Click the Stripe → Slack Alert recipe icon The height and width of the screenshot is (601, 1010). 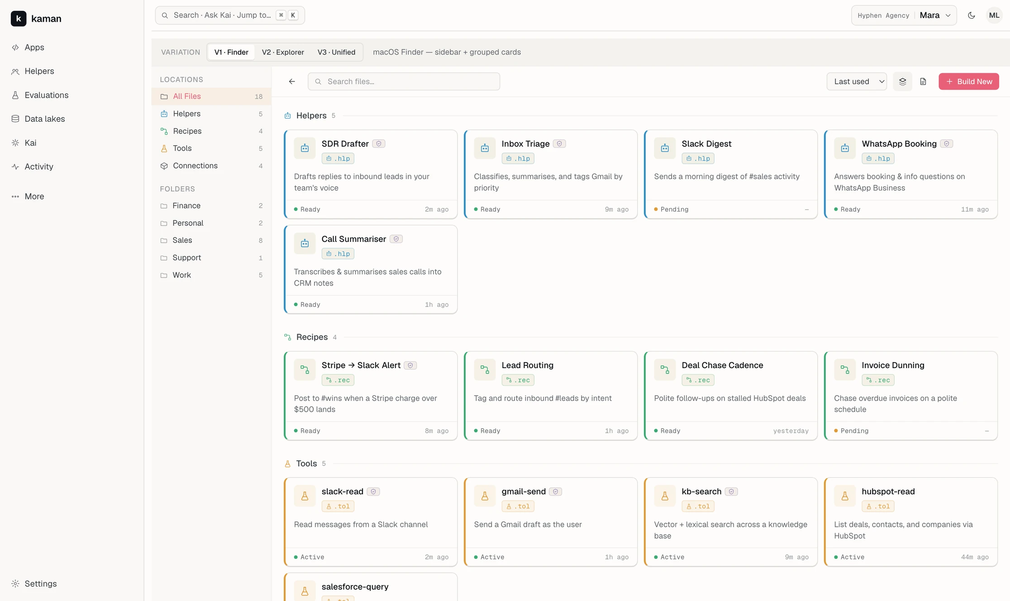[305, 369]
